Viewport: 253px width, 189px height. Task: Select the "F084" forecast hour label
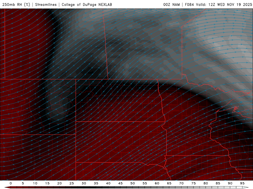click(x=189, y=4)
